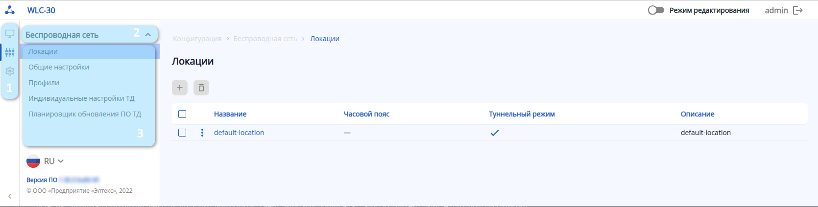Open three-dot menu for default-location row
818x207 pixels.
[202, 133]
